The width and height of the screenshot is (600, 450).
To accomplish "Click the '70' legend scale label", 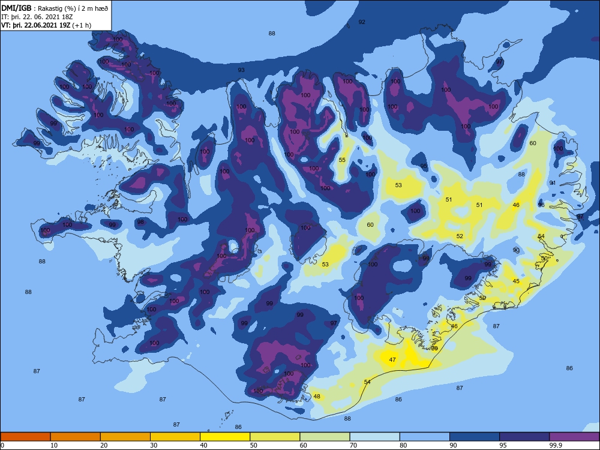I will pyautogui.click(x=353, y=445).
